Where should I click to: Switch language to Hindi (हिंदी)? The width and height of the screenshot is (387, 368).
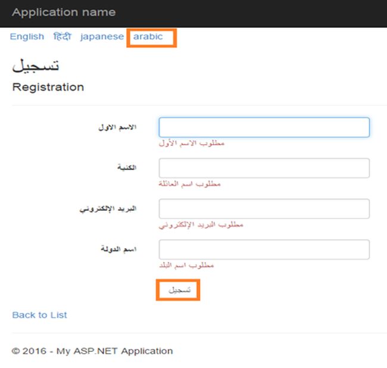[62, 37]
